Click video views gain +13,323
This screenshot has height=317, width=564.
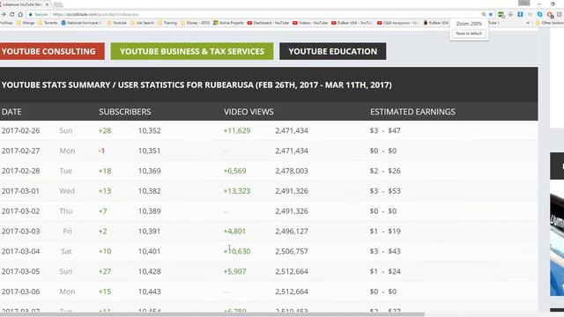[237, 191]
